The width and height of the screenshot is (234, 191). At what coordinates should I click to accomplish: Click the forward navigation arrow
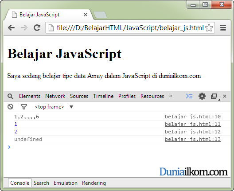click(24, 28)
